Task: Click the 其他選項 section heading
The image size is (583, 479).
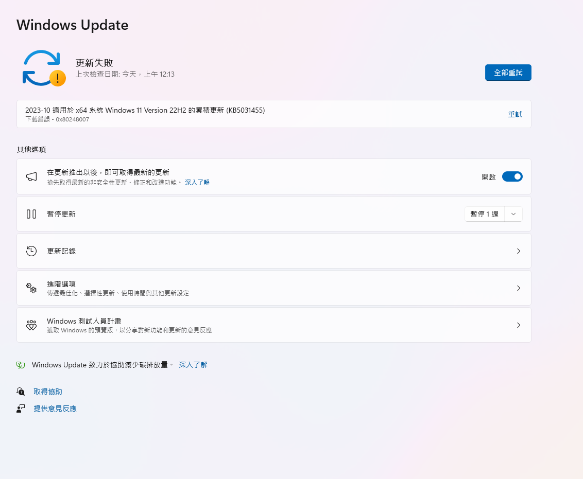Action: coord(31,149)
